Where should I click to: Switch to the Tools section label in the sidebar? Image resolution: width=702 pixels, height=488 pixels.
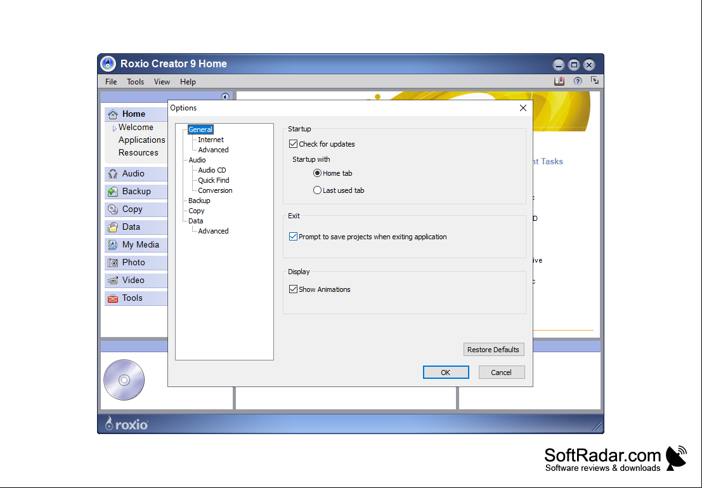(x=133, y=298)
